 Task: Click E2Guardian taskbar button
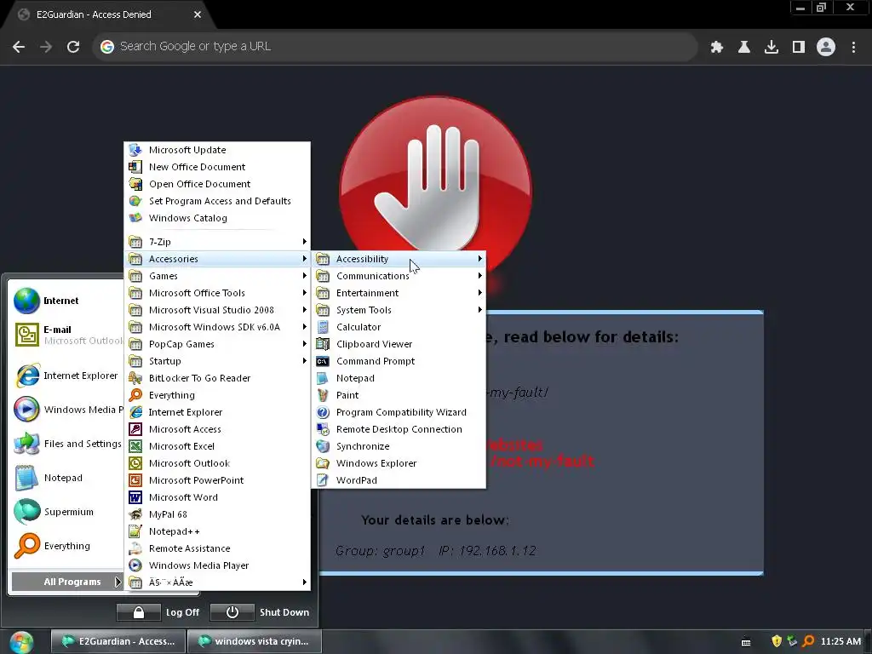118,641
